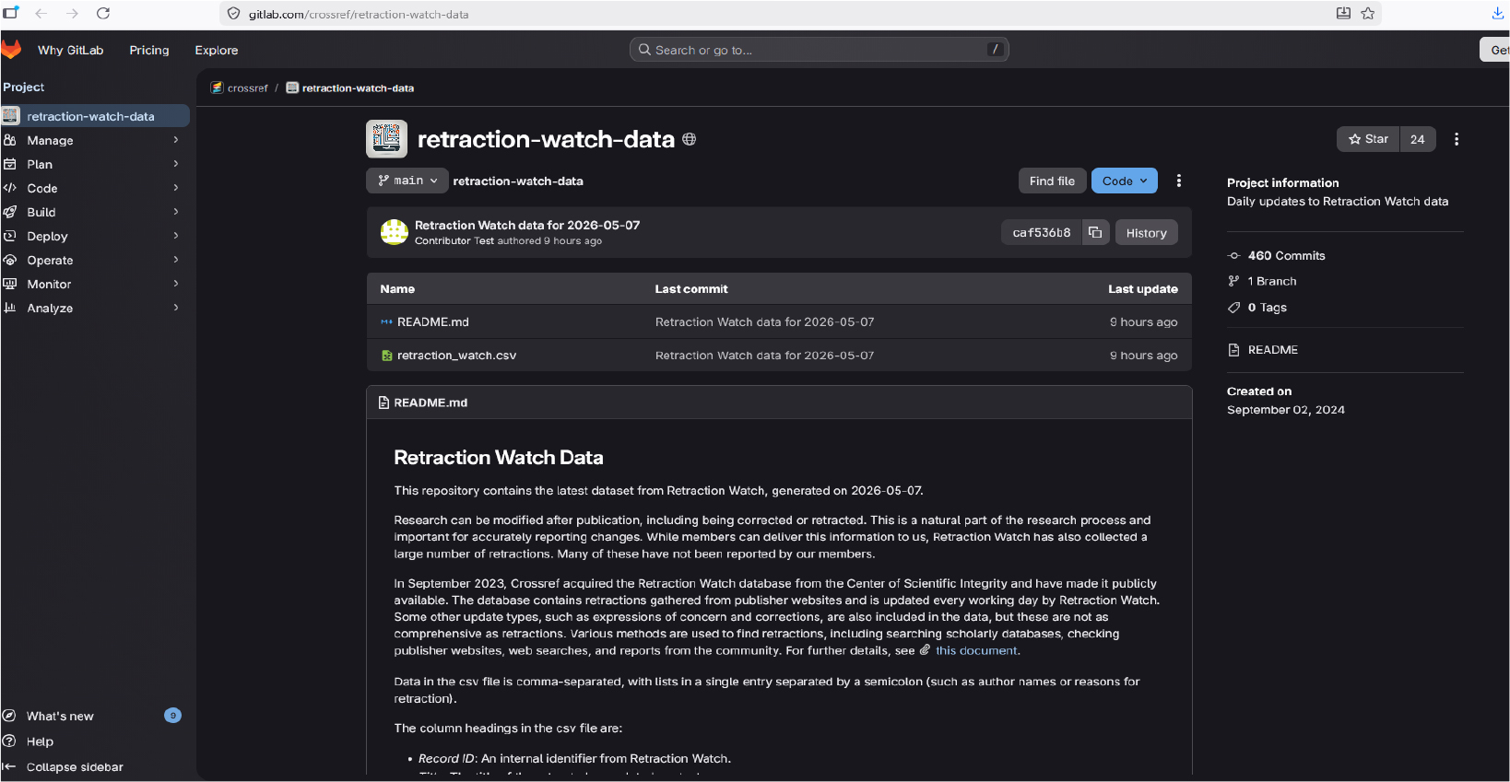Viewport: 1510px width, 782px height.
Task: Click commit SHA caf536b8
Action: point(1042,233)
